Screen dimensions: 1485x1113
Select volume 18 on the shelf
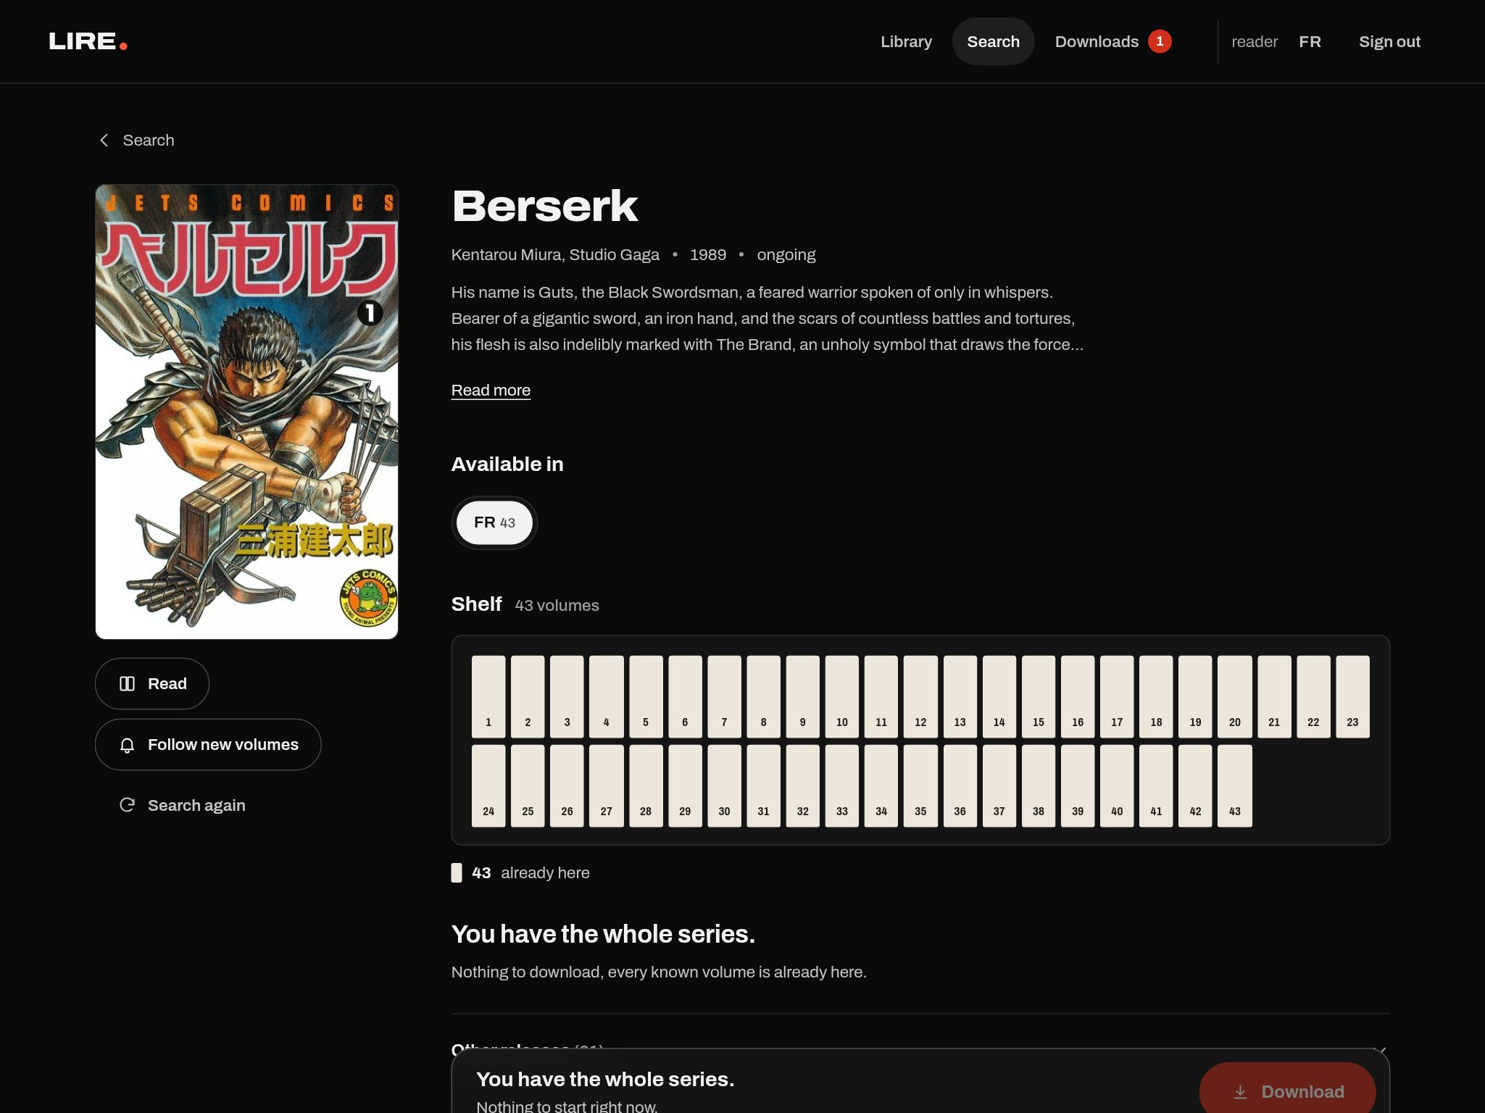click(1156, 696)
